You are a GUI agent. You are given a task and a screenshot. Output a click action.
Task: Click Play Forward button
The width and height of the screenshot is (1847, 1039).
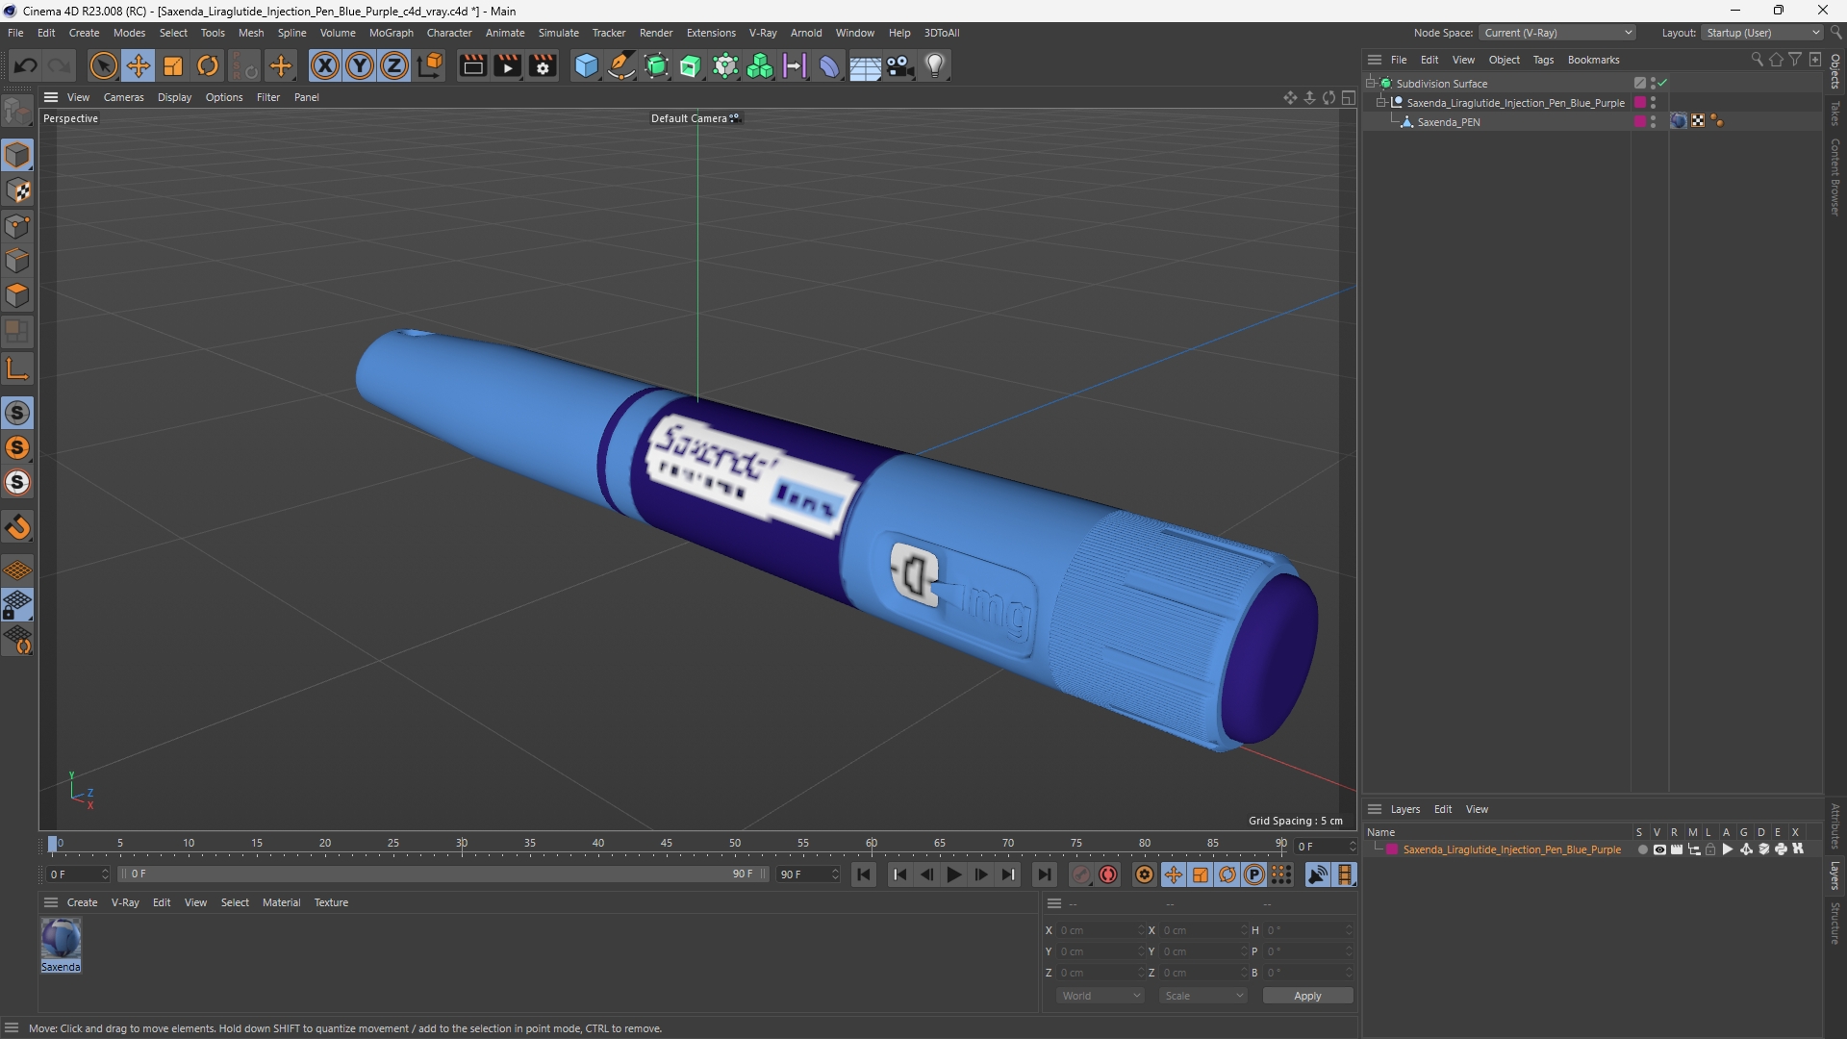[953, 874]
